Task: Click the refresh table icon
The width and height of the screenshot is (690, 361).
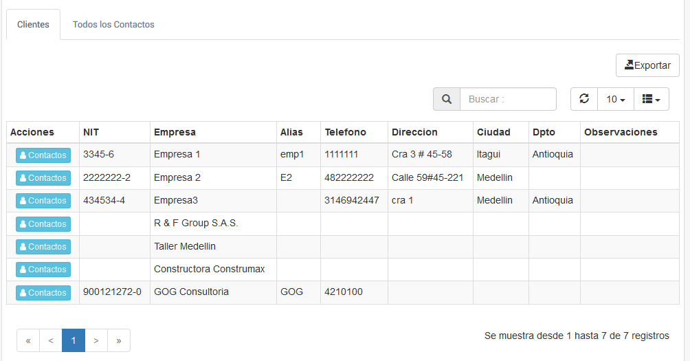Action: [584, 99]
